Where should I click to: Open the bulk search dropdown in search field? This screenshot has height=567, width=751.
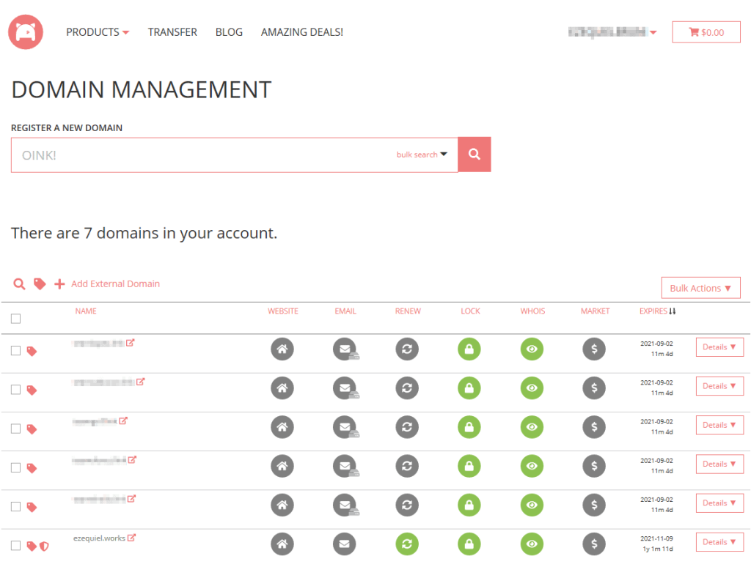(x=422, y=155)
